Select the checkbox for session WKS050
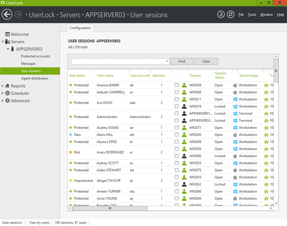Image resolution: width=287 pixels, height=226 pixels. point(177,135)
